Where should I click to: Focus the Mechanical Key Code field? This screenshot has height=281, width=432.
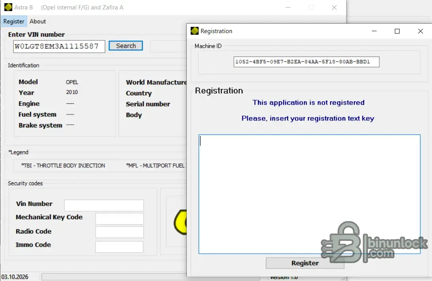click(119, 219)
